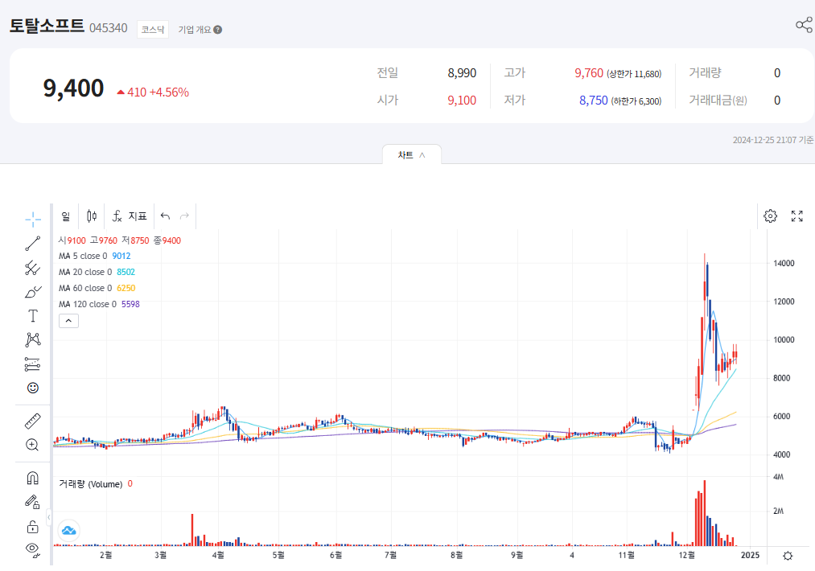Viewport: 815px width, 571px height.
Task: Toggle magnet mode snapping
Action: tap(33, 478)
